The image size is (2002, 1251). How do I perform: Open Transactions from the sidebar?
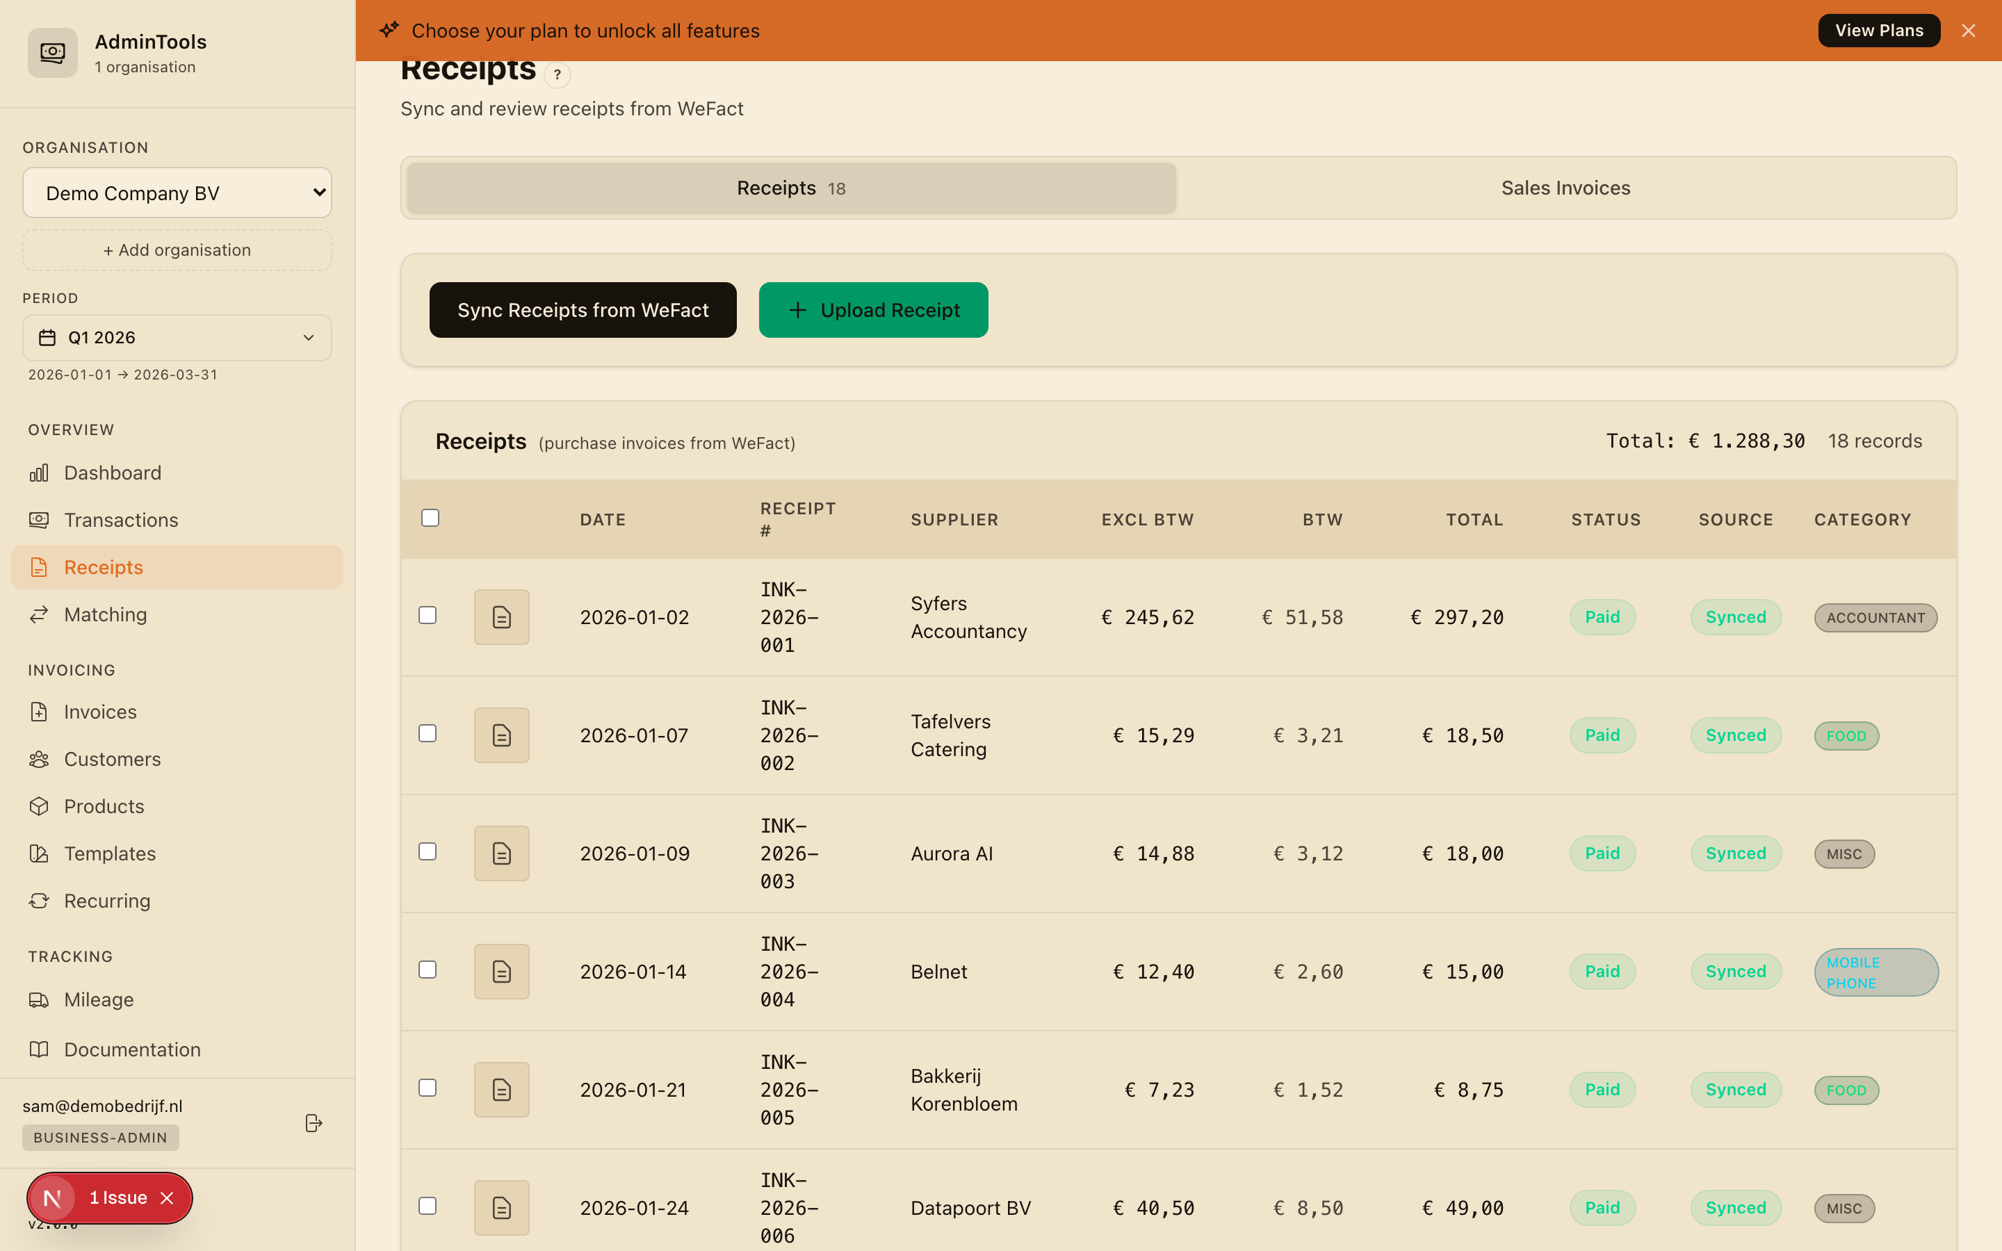click(177, 520)
